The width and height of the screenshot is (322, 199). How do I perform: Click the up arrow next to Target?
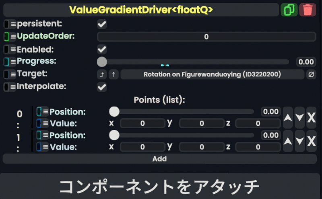[114, 74]
